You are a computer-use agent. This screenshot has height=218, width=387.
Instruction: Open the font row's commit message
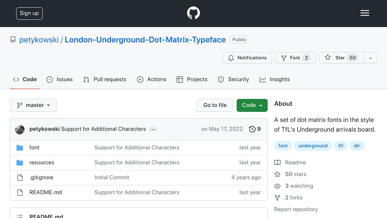pos(137,148)
